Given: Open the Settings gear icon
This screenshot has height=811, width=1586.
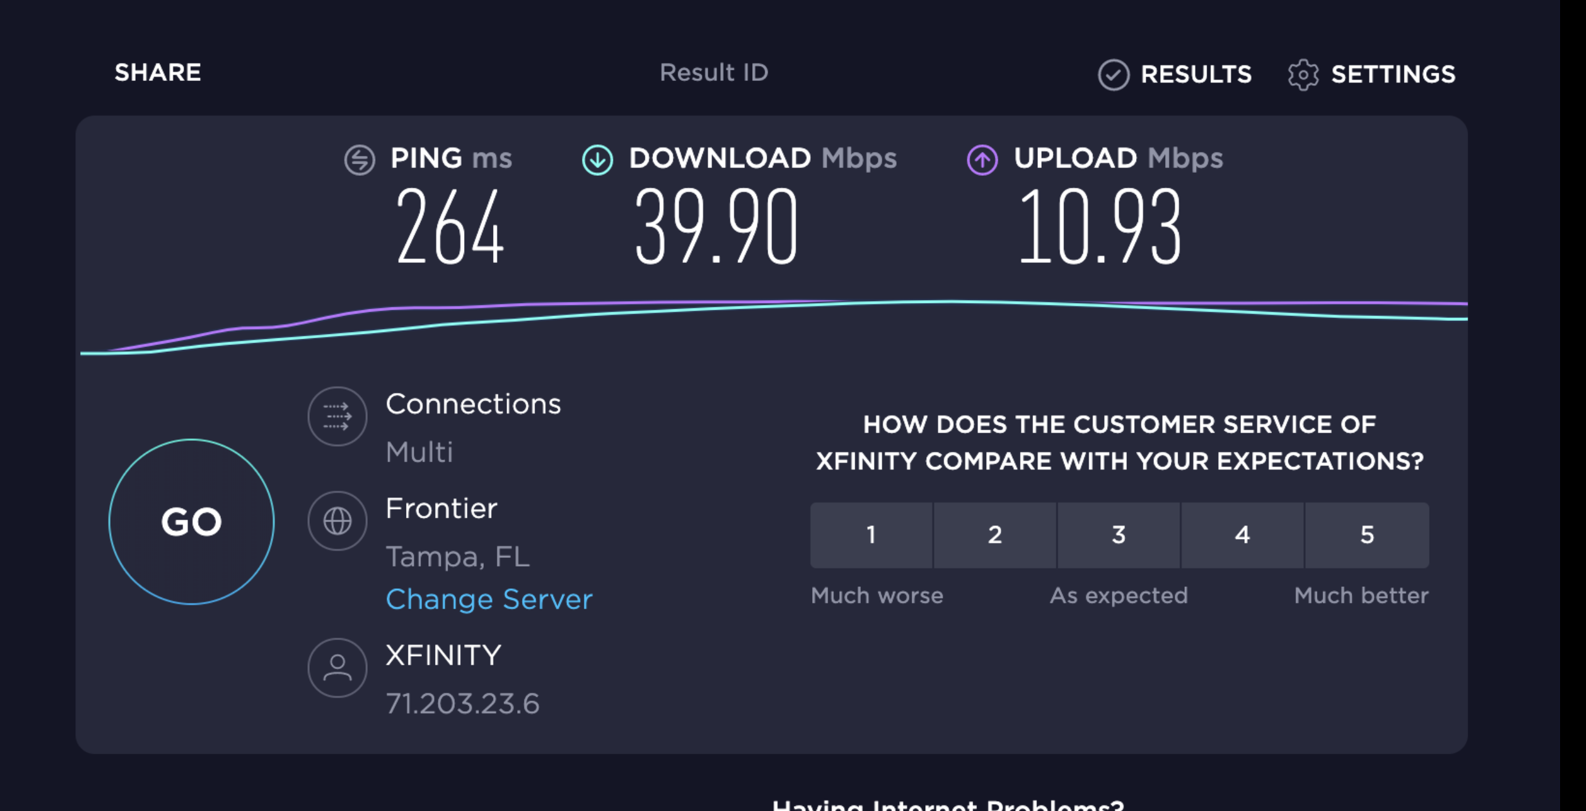Looking at the screenshot, I should point(1303,75).
